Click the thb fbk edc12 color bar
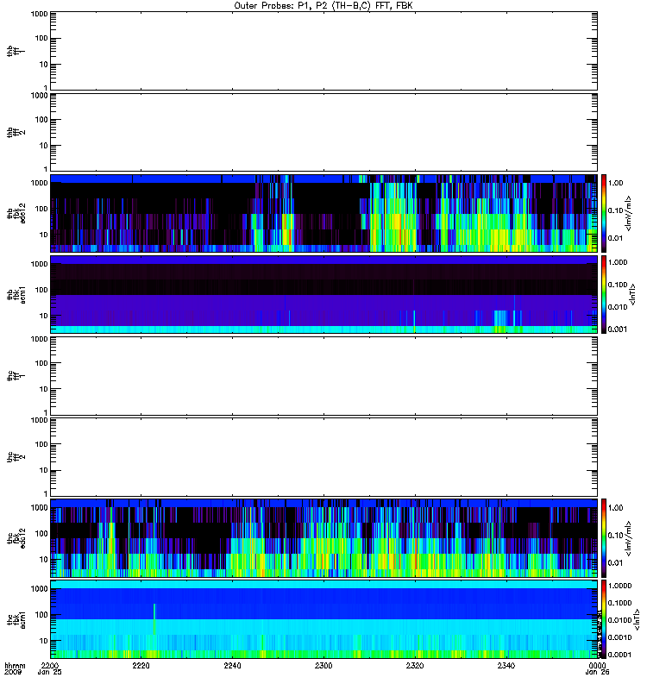Screen dimensions: 647x690 pyautogui.click(x=604, y=213)
